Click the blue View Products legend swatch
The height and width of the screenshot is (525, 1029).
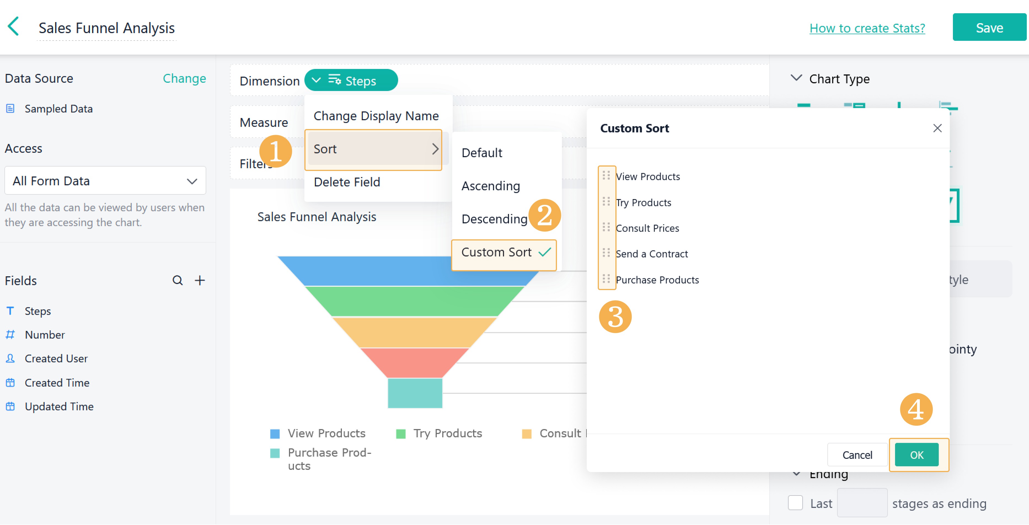tap(275, 434)
